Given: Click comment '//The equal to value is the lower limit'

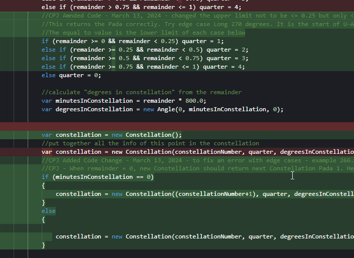Looking at the screenshot, I should 144,33.
